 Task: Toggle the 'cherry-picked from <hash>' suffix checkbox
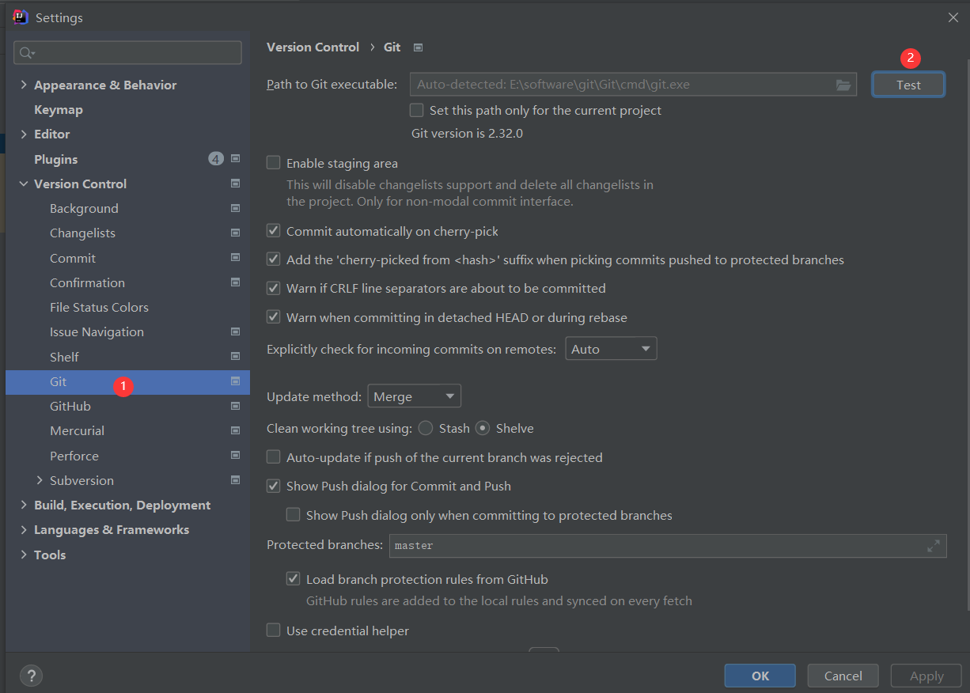tap(274, 259)
